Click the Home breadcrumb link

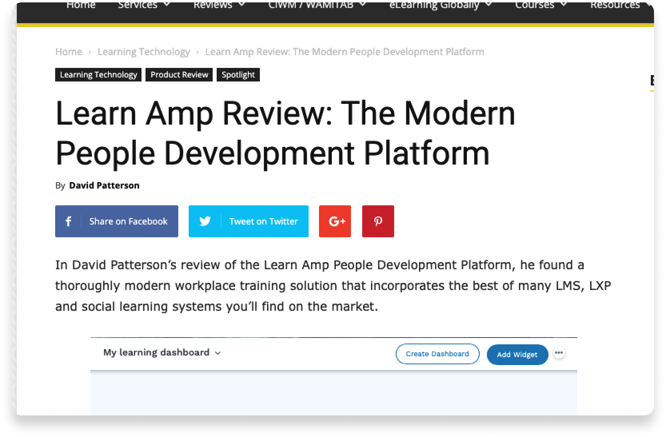68,52
